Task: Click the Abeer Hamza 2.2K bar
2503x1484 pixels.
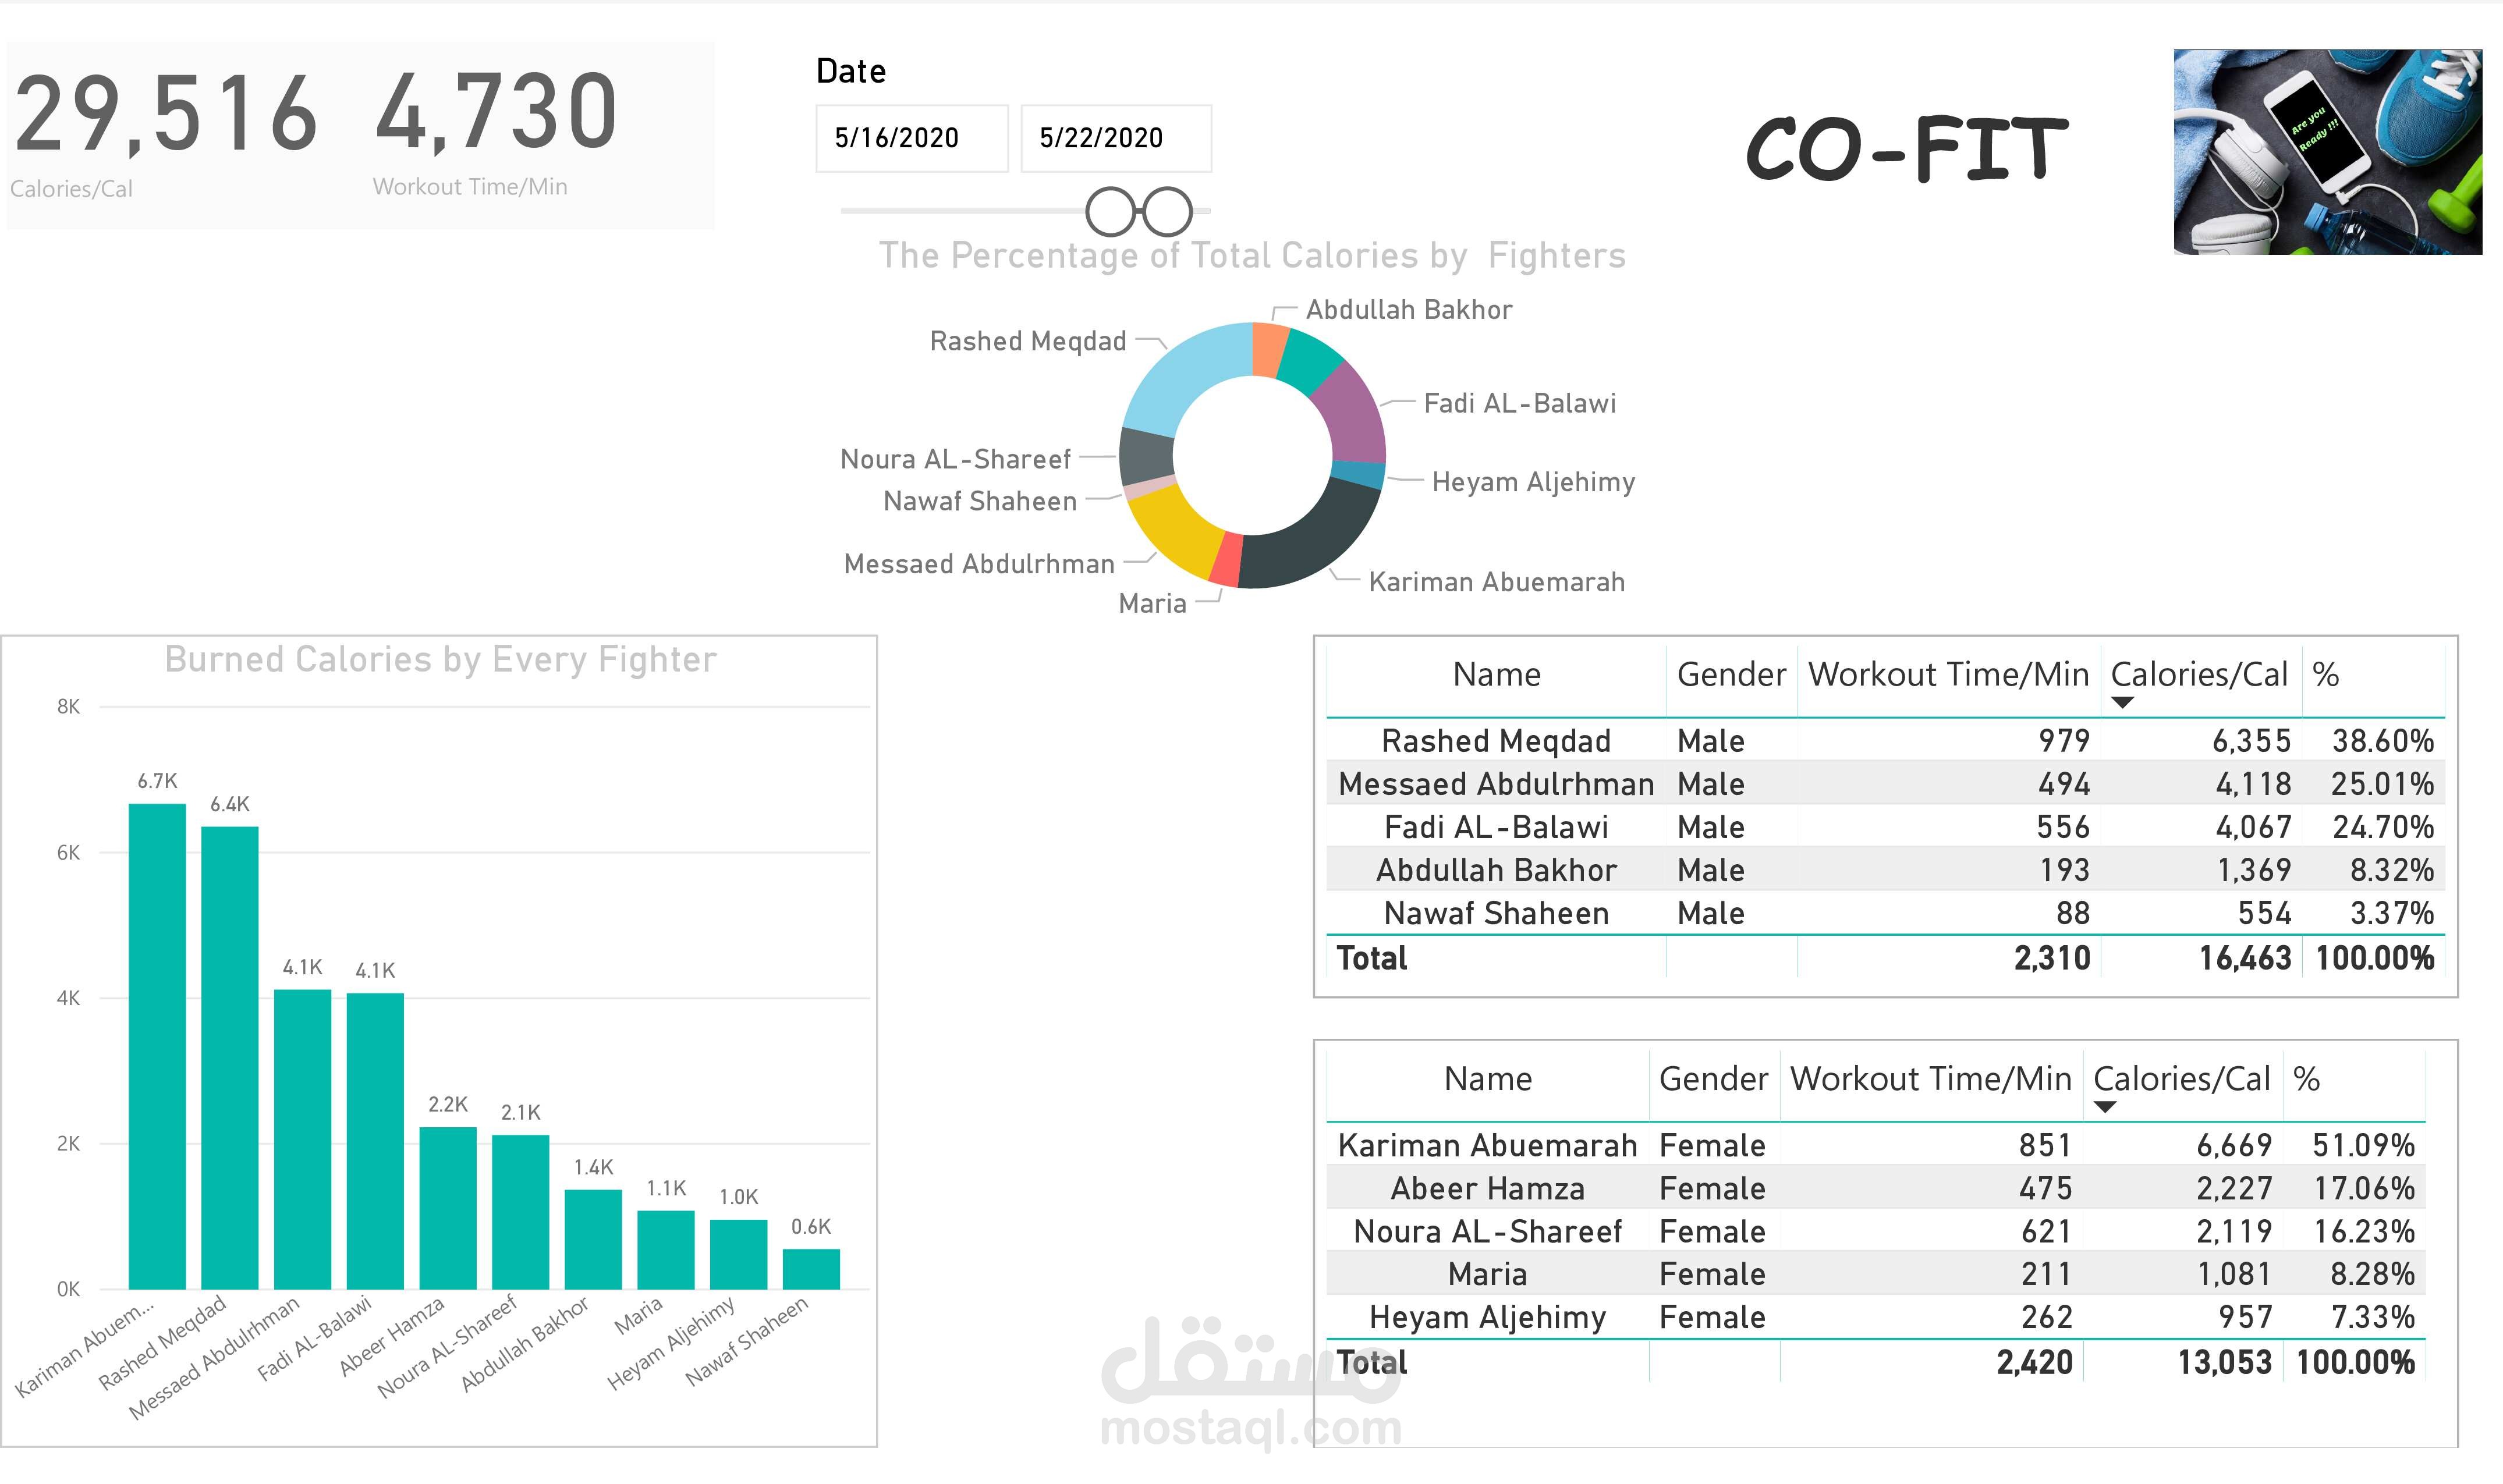Action: pyautogui.click(x=448, y=1208)
